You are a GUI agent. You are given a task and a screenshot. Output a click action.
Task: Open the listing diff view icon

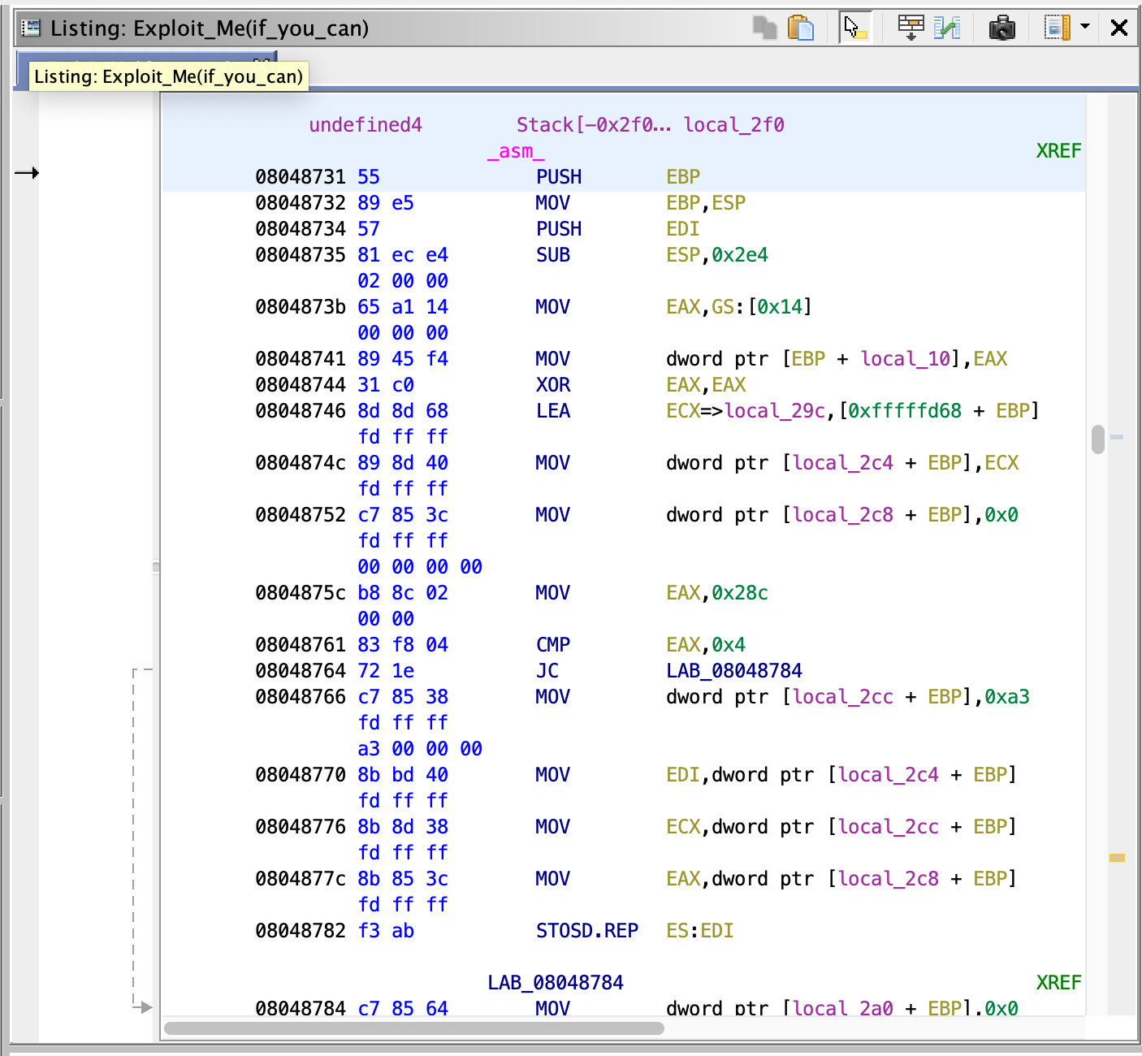[x=947, y=28]
